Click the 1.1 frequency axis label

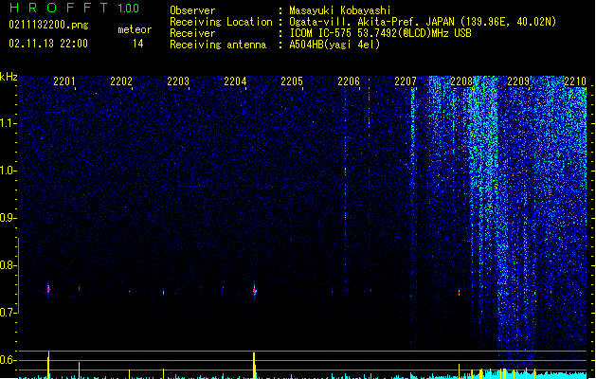tap(9, 123)
